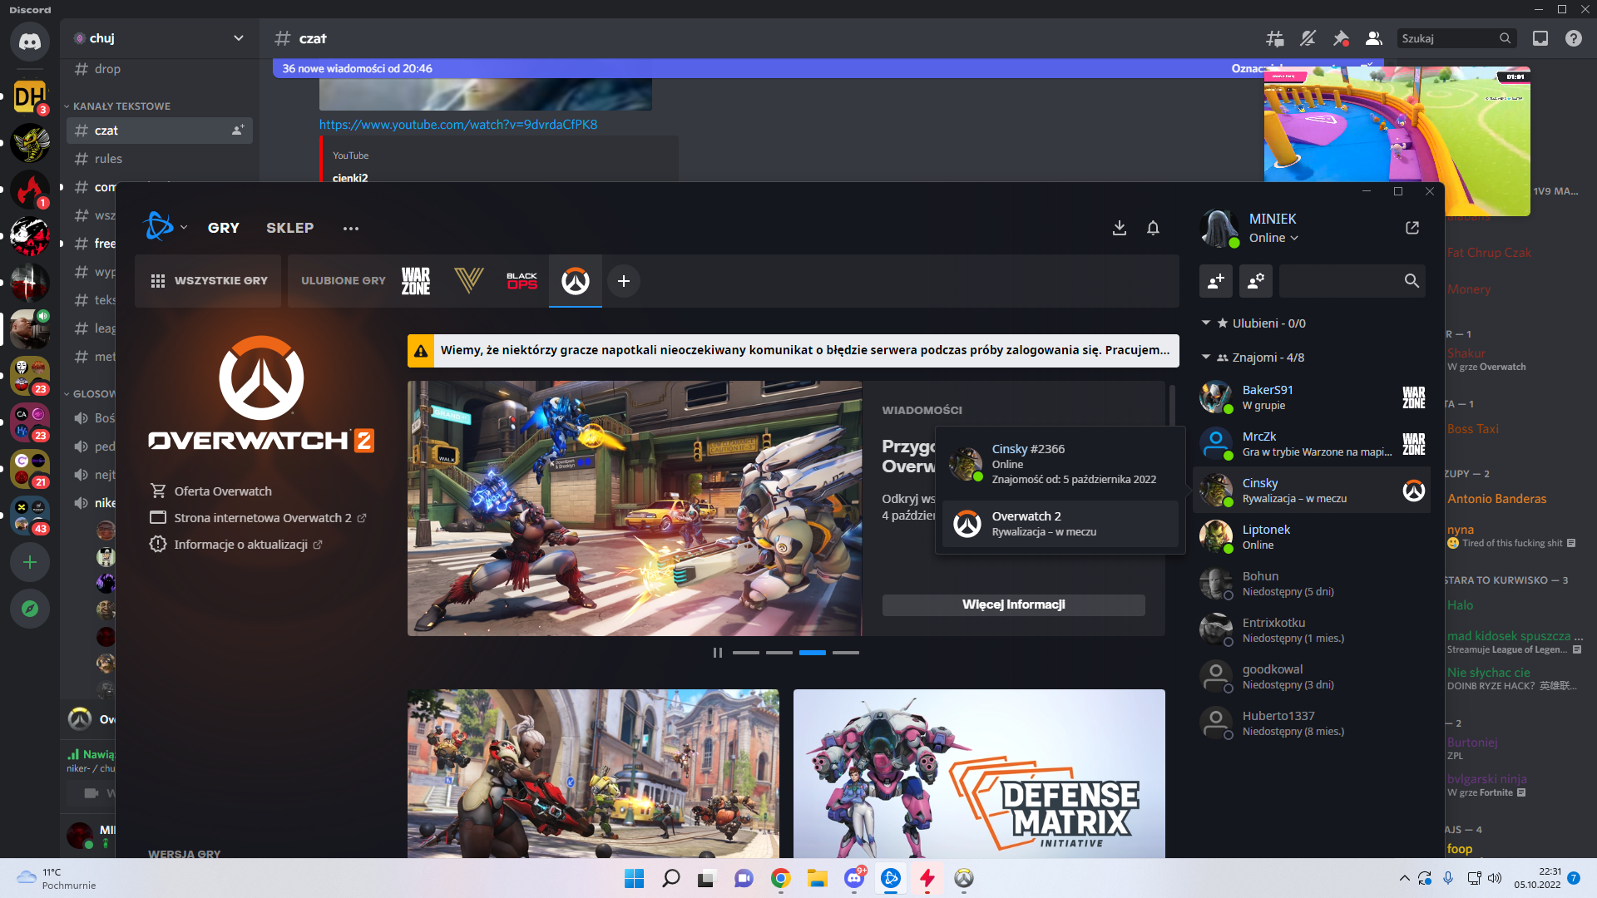The height and width of the screenshot is (898, 1597).
Task: Toggle Discord member list icon
Action: coord(1374,38)
